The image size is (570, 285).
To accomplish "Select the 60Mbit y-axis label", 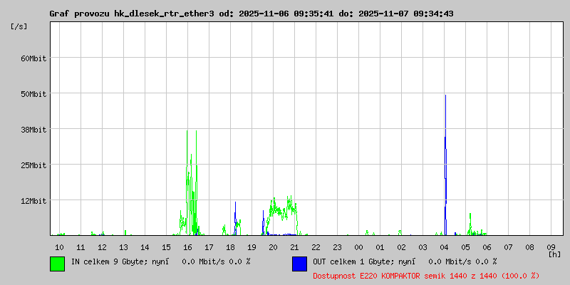I will pos(33,58).
